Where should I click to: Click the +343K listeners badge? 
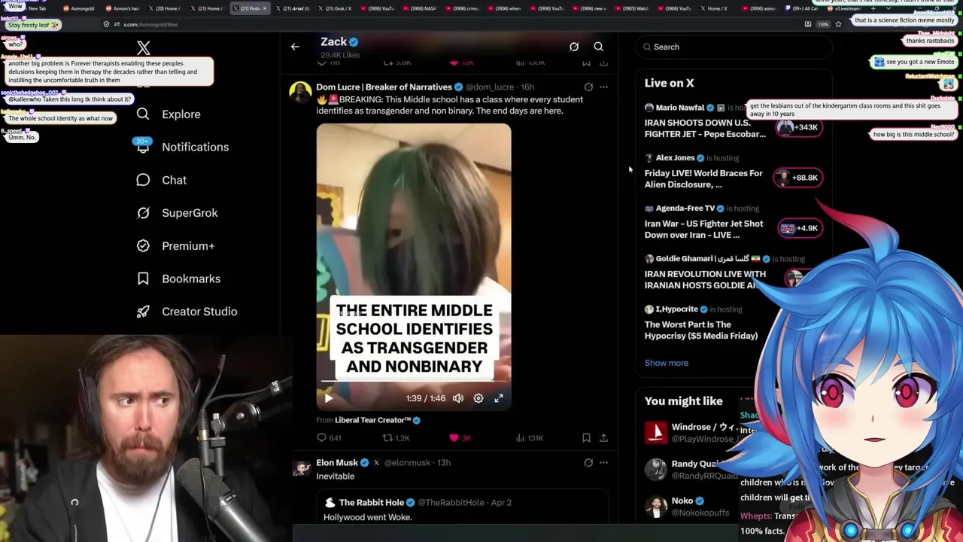(799, 127)
